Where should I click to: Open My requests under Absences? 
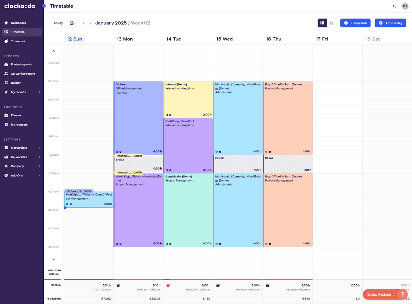(x=19, y=124)
